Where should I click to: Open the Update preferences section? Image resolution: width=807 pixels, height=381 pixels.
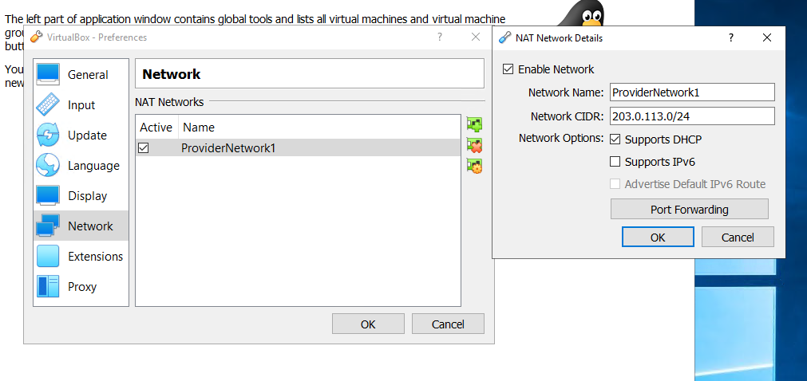coord(81,136)
